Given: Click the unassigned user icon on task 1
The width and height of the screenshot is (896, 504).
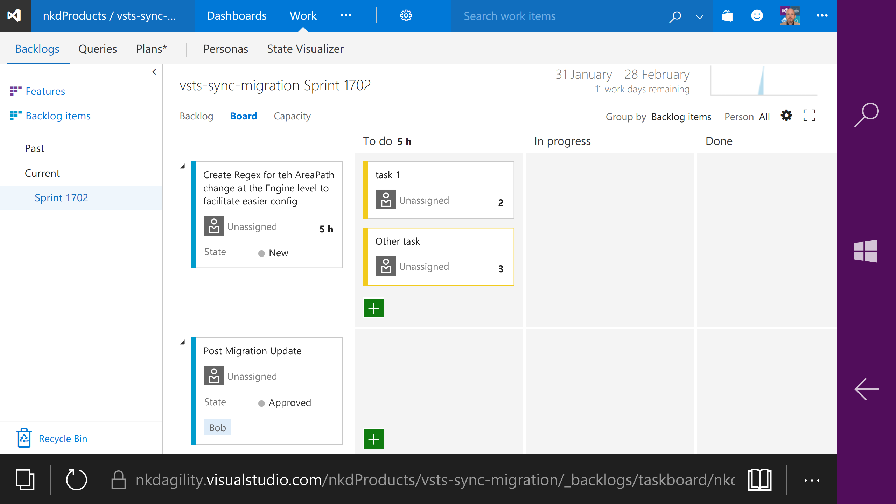Looking at the screenshot, I should [x=385, y=199].
